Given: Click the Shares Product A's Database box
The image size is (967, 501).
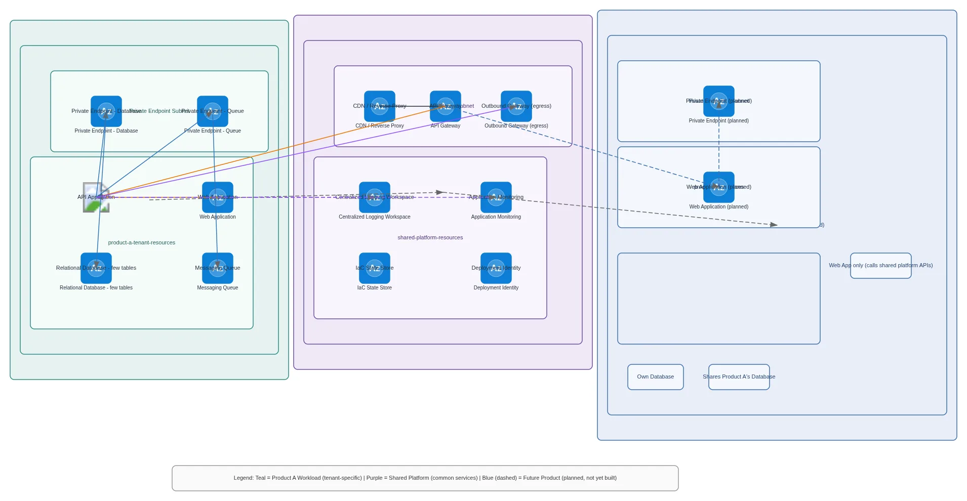Looking at the screenshot, I should tap(739, 377).
